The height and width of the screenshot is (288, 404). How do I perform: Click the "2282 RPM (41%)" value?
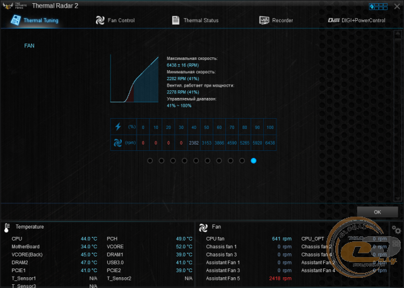182,79
